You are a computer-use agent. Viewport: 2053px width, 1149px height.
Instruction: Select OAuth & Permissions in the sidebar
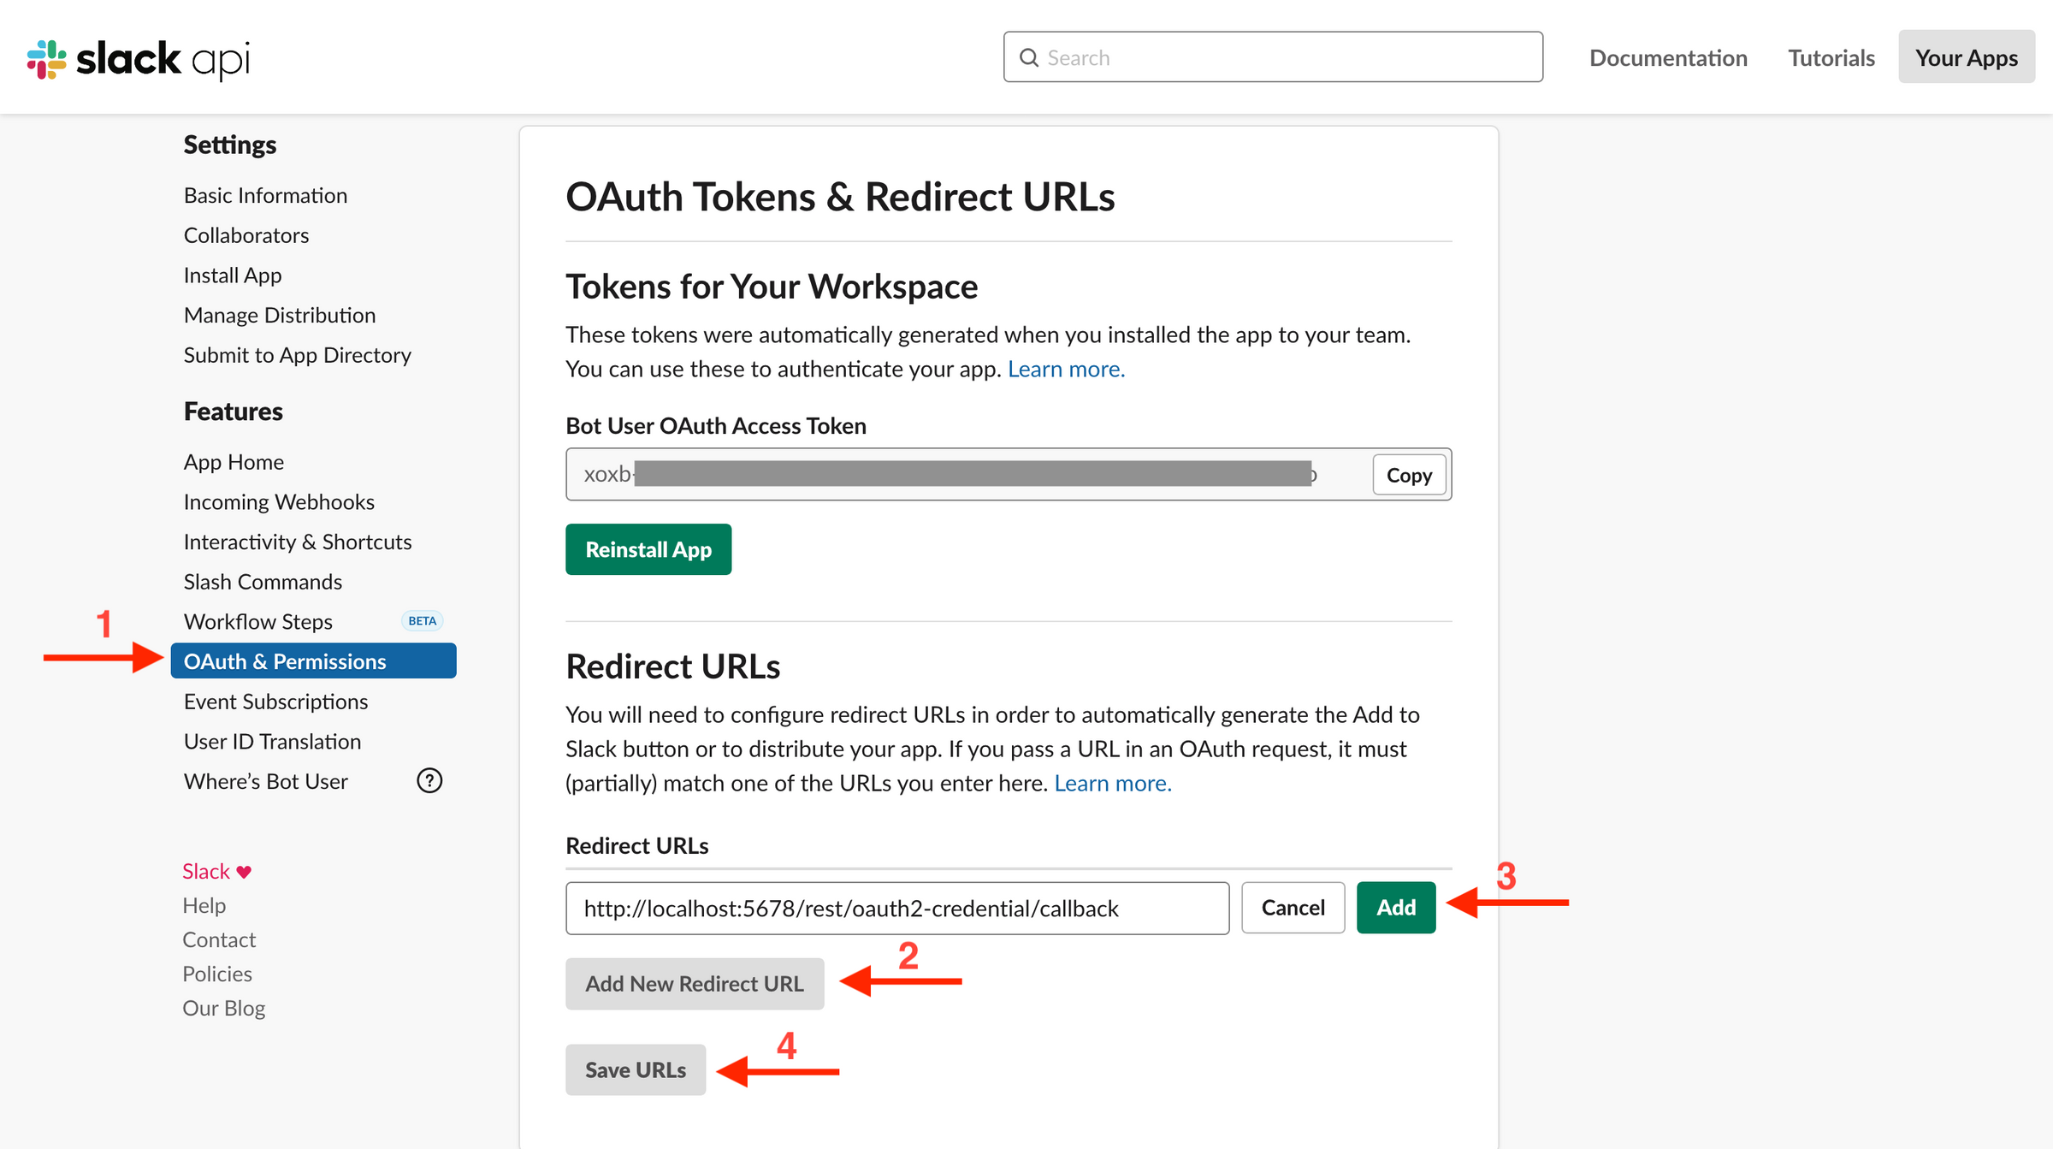(285, 660)
